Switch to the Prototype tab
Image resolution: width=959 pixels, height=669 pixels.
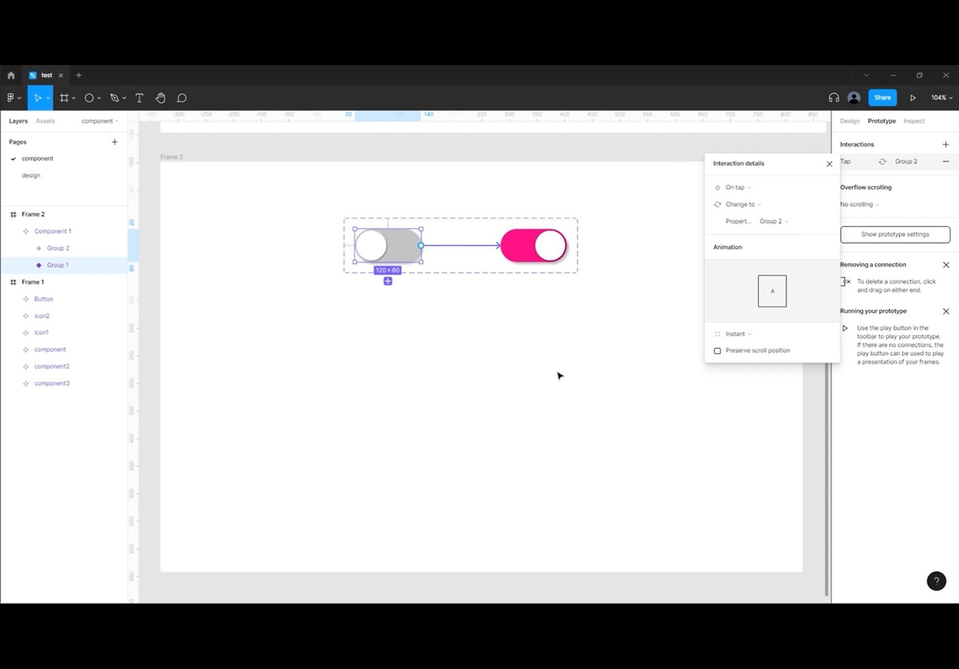click(x=881, y=121)
